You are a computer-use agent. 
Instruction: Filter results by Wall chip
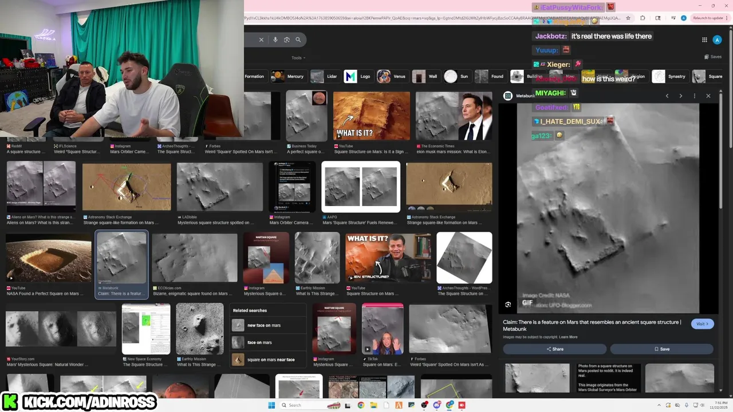click(425, 76)
